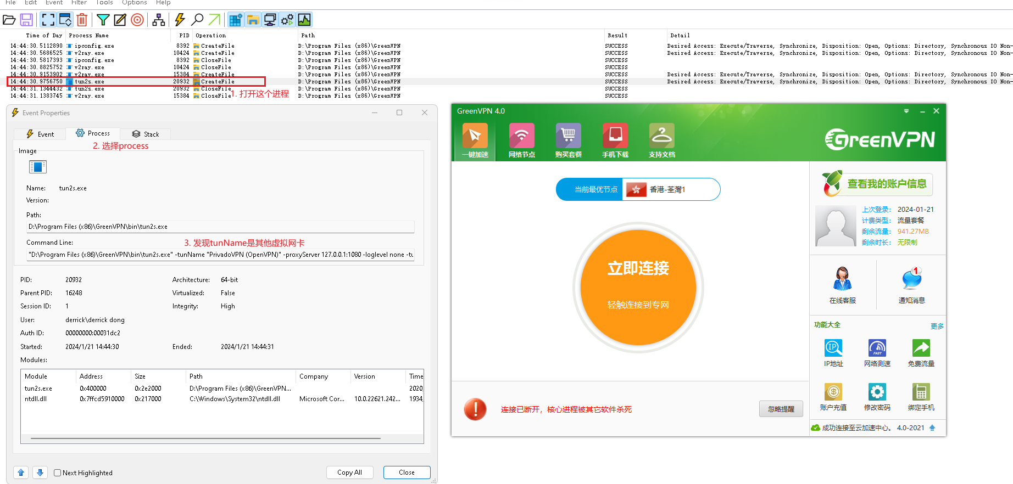Open 在线客服 online support icon

coord(842,285)
